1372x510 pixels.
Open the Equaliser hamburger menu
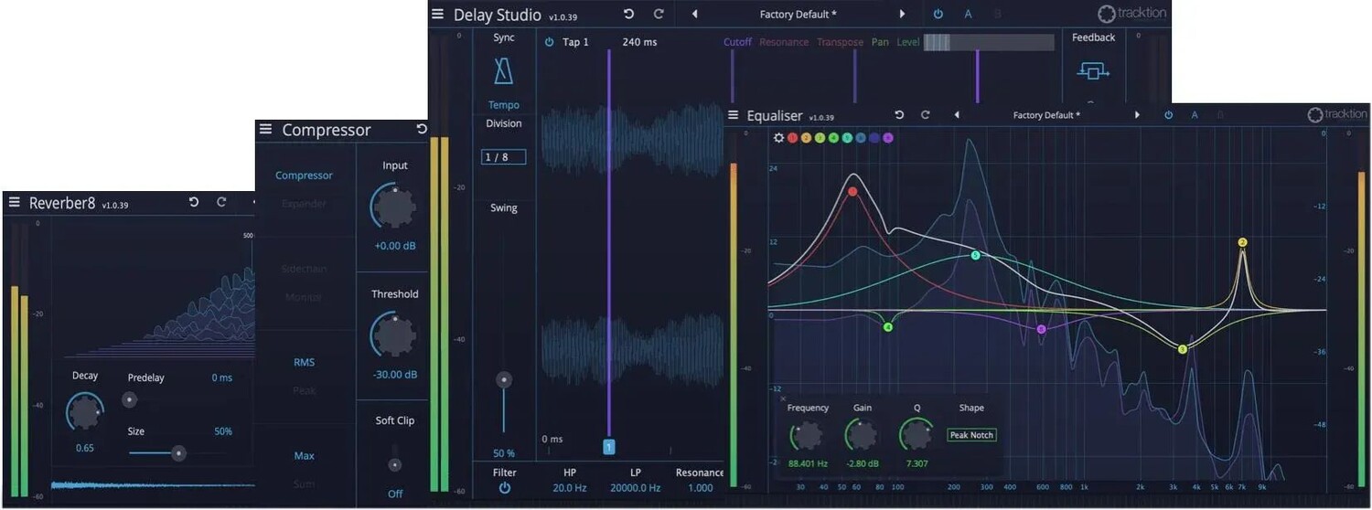point(733,115)
